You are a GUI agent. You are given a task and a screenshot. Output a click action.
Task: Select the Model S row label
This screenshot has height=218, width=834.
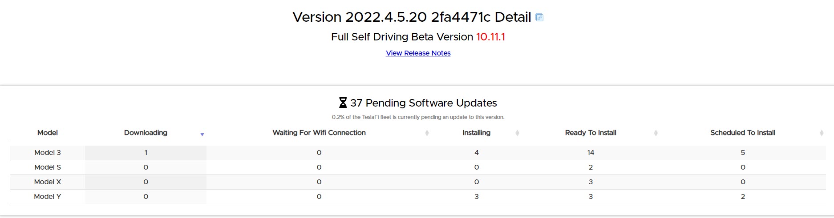pyautogui.click(x=48, y=167)
